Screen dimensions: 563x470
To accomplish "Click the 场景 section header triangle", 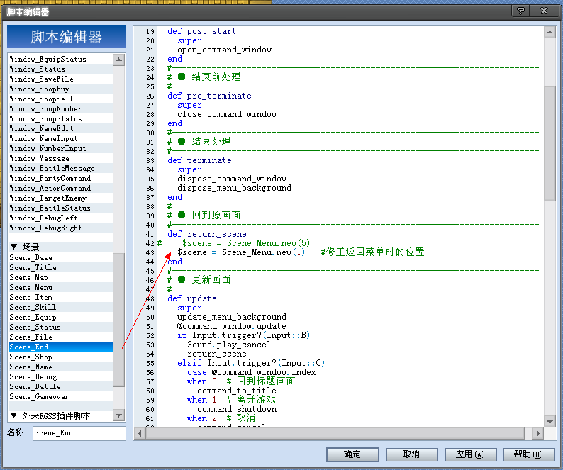I will point(14,247).
